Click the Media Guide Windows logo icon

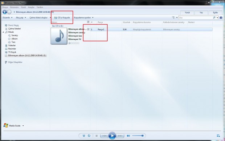[6, 125]
